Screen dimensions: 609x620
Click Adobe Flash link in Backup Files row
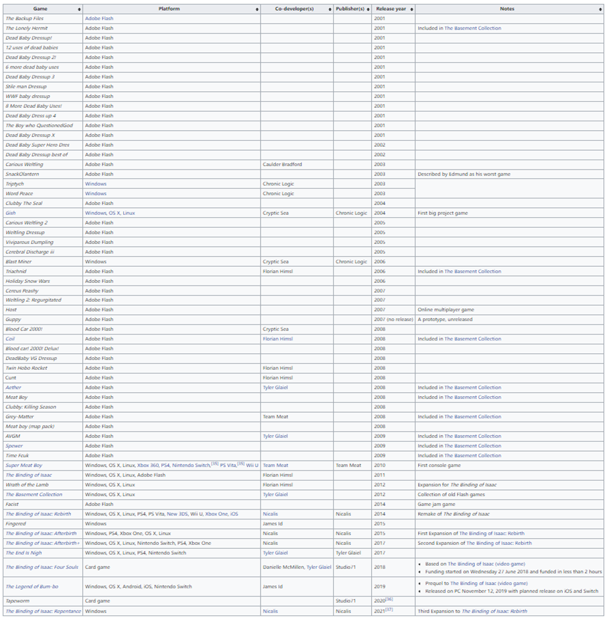pos(99,19)
